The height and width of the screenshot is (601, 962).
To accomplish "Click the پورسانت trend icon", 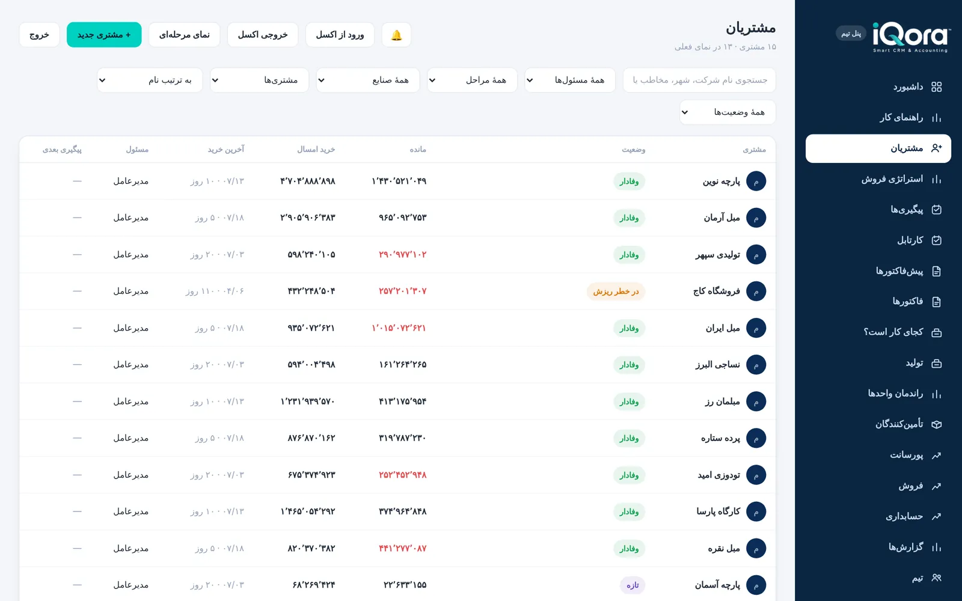I will pos(936,455).
